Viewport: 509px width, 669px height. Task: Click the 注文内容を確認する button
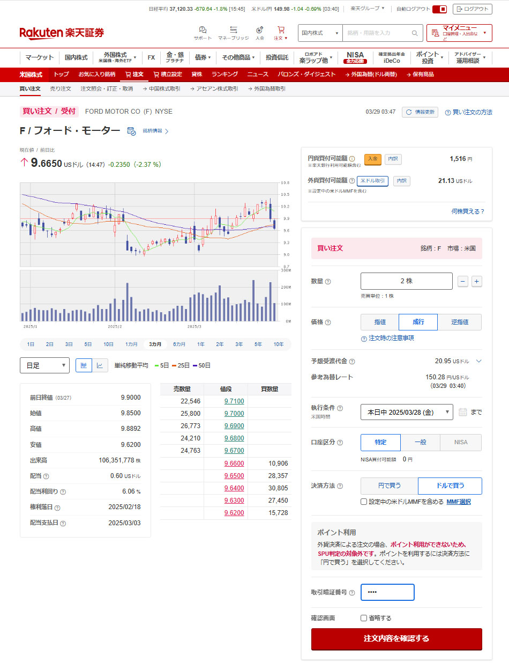point(396,639)
